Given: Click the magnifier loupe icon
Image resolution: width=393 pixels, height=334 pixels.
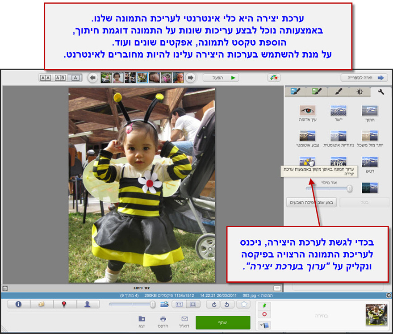Looking at the screenshot, I should (164, 304).
